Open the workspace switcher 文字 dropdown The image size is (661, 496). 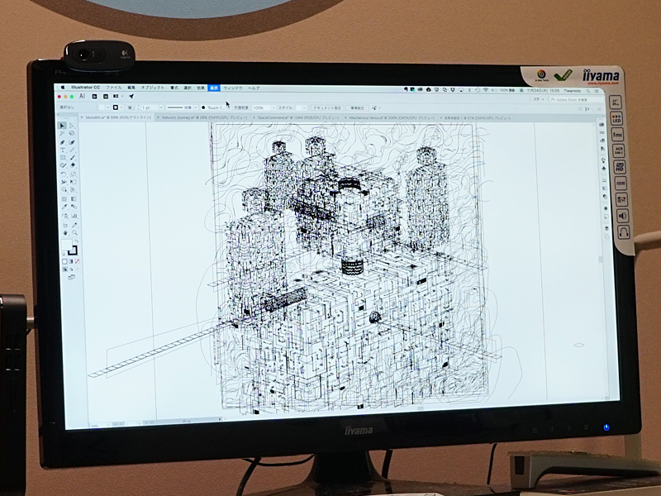pyautogui.click(x=539, y=99)
